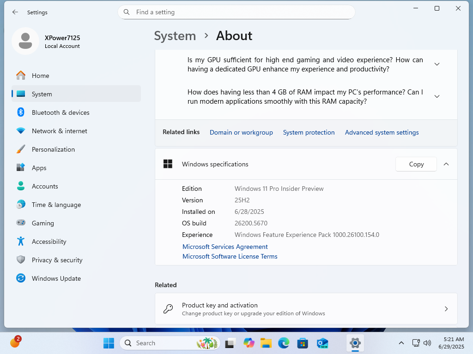Open the Start menu from taskbar

click(109, 343)
